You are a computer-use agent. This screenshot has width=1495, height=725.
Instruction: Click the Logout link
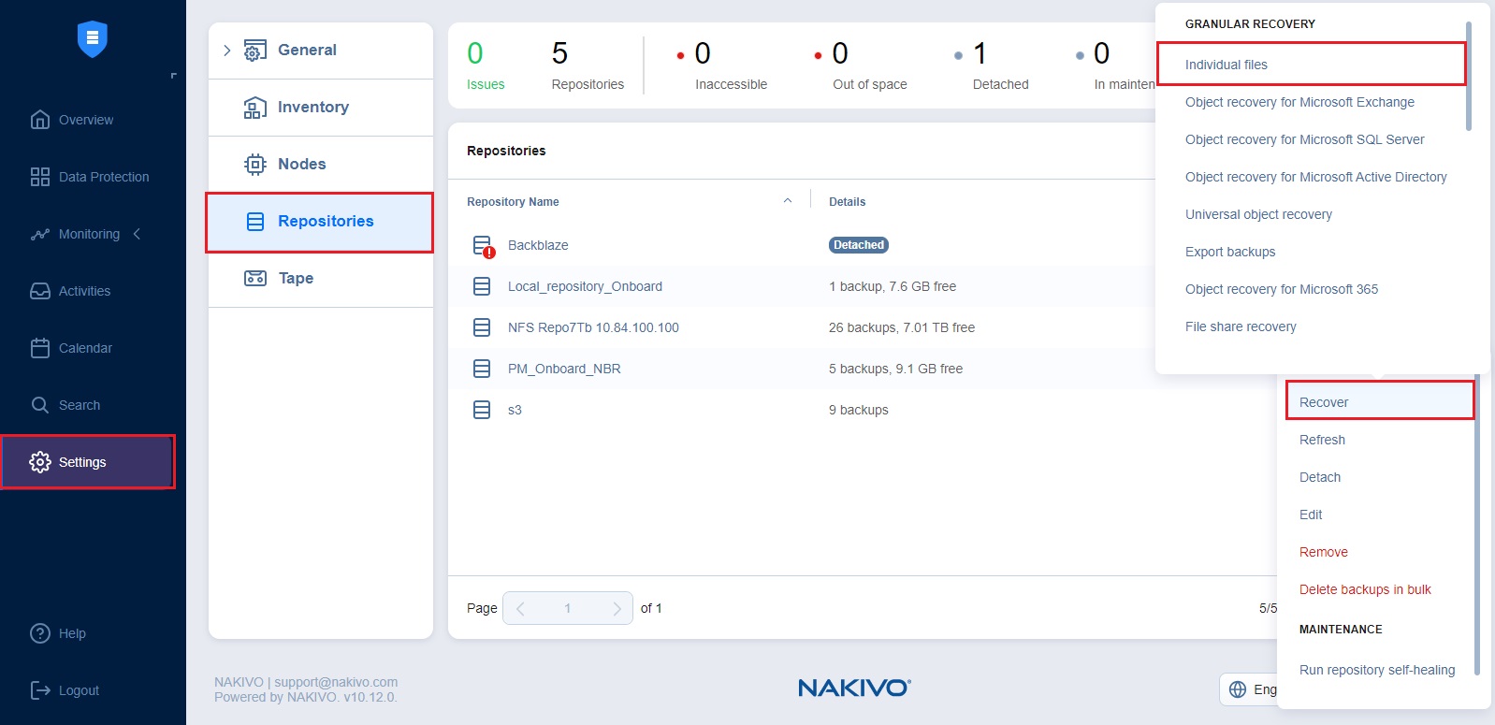coord(78,690)
